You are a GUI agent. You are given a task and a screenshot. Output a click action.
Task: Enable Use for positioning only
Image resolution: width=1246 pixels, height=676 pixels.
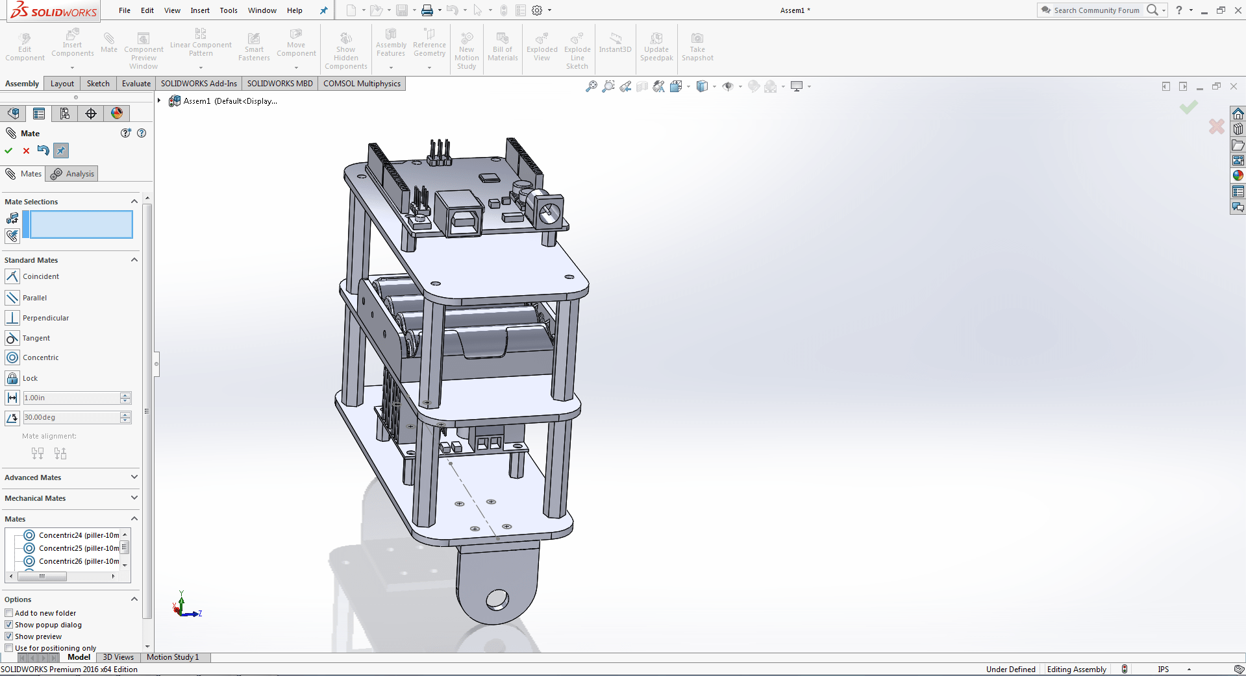point(8,648)
